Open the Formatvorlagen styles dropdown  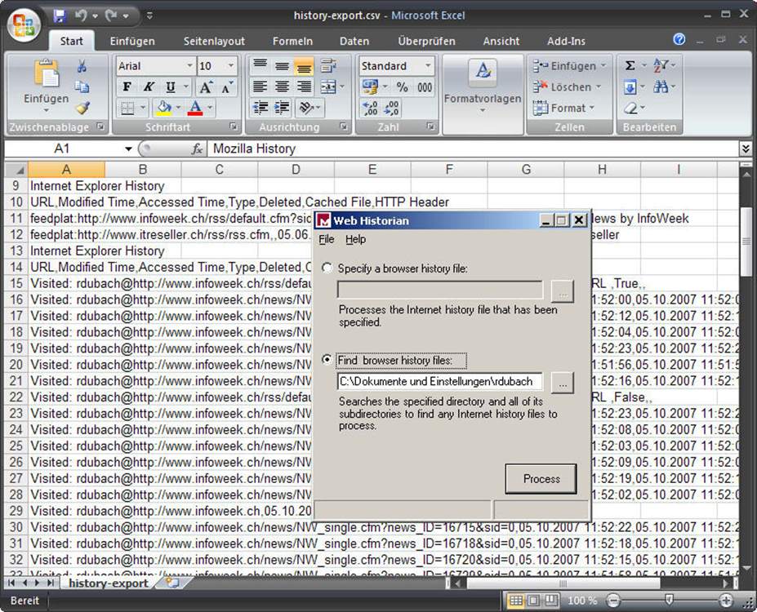(483, 93)
